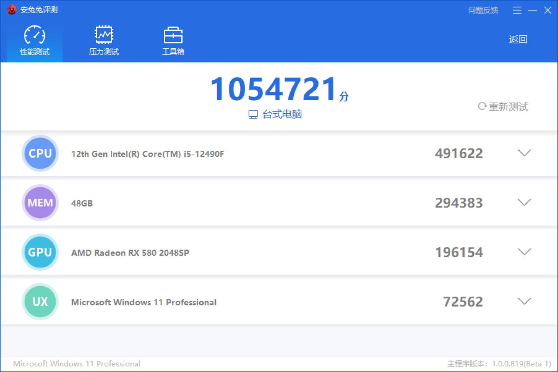558x372 pixels.
Task: Expand the MEM 48GB score chevron
Action: 524,202
